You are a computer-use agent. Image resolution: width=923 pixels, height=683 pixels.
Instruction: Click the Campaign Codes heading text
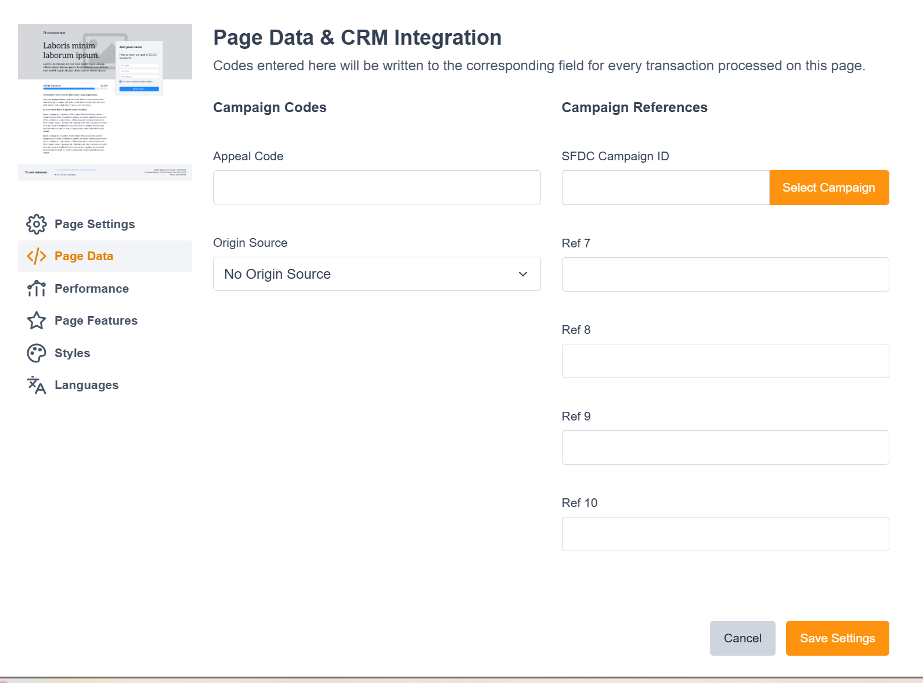pyautogui.click(x=270, y=107)
